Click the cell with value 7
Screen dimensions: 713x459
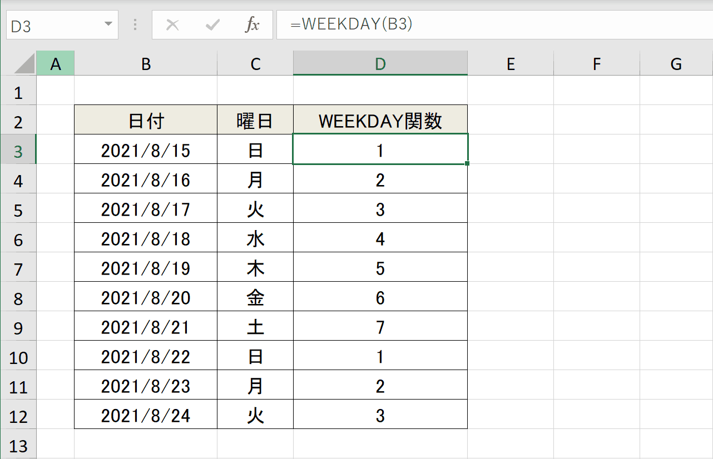380,326
